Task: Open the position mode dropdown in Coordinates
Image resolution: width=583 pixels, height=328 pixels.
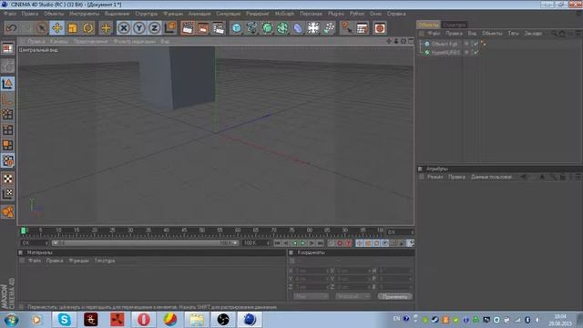Action: tap(311, 296)
